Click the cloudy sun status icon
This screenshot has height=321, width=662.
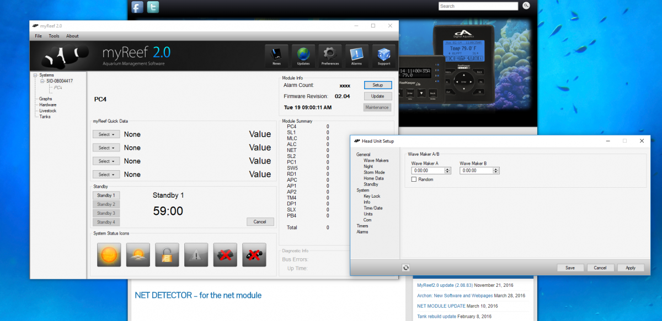(x=138, y=255)
